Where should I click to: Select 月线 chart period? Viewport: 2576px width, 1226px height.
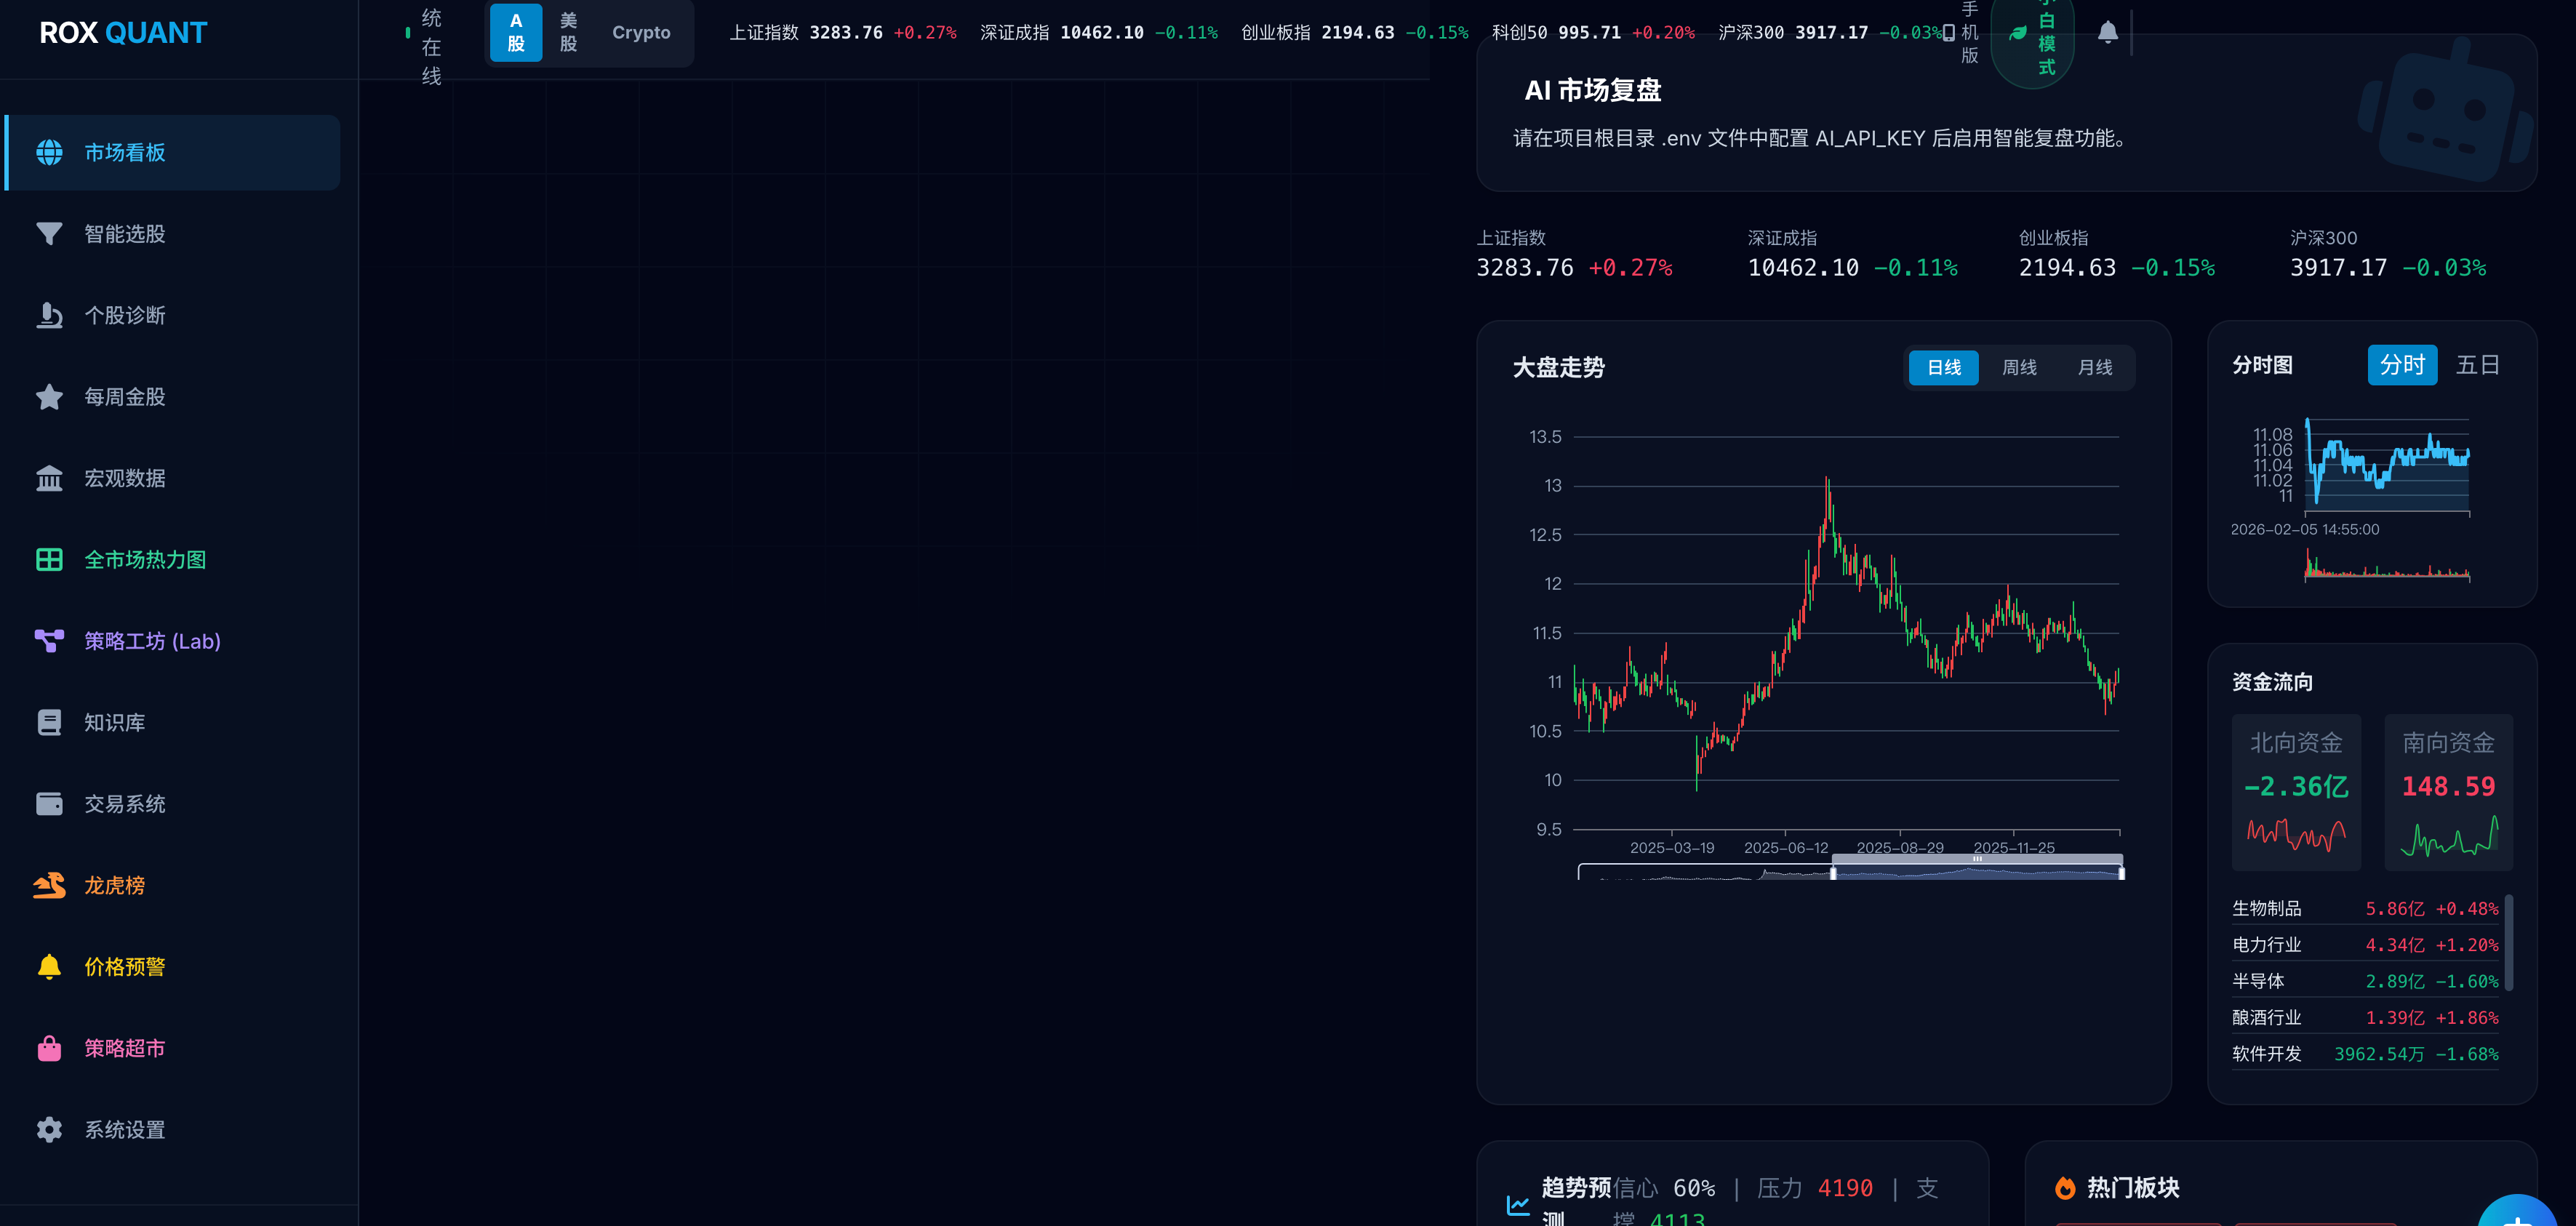click(x=2094, y=367)
